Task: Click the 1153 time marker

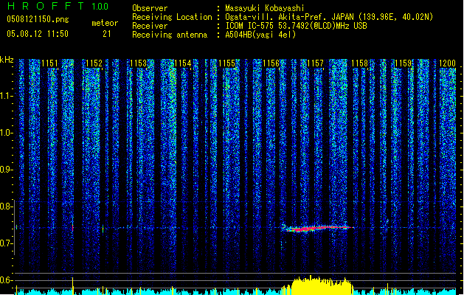Action: [x=138, y=63]
